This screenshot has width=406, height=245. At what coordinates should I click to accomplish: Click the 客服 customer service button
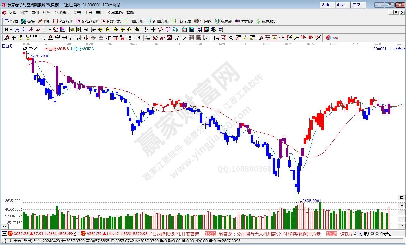[x=325, y=5]
